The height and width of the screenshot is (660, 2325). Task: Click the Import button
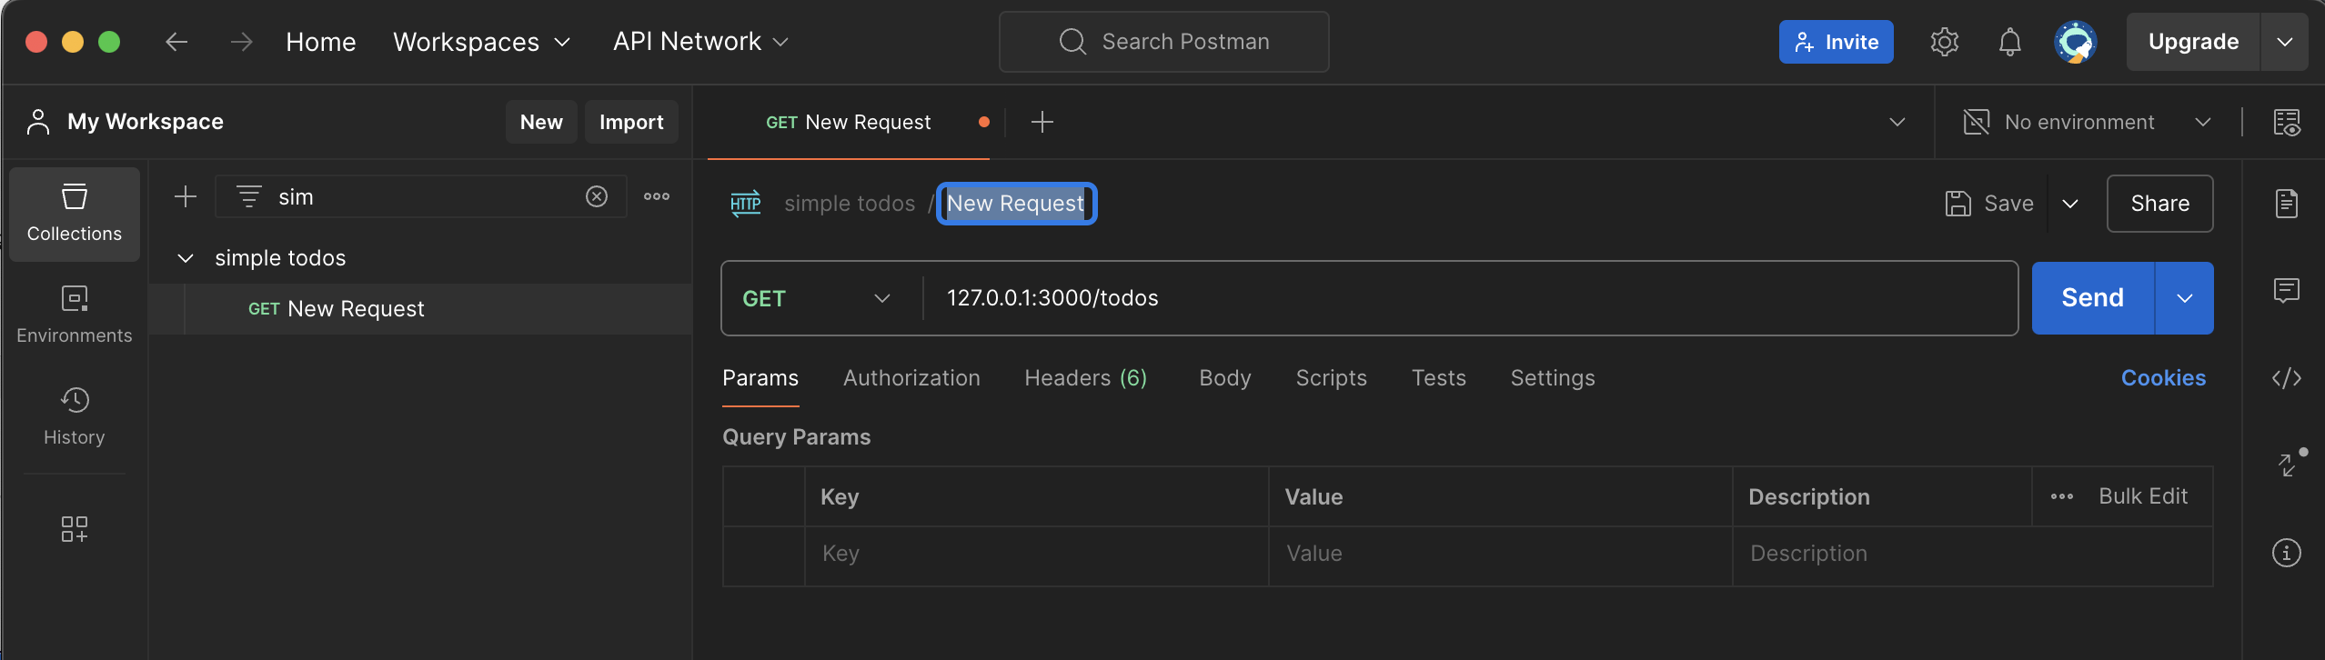coord(631,122)
